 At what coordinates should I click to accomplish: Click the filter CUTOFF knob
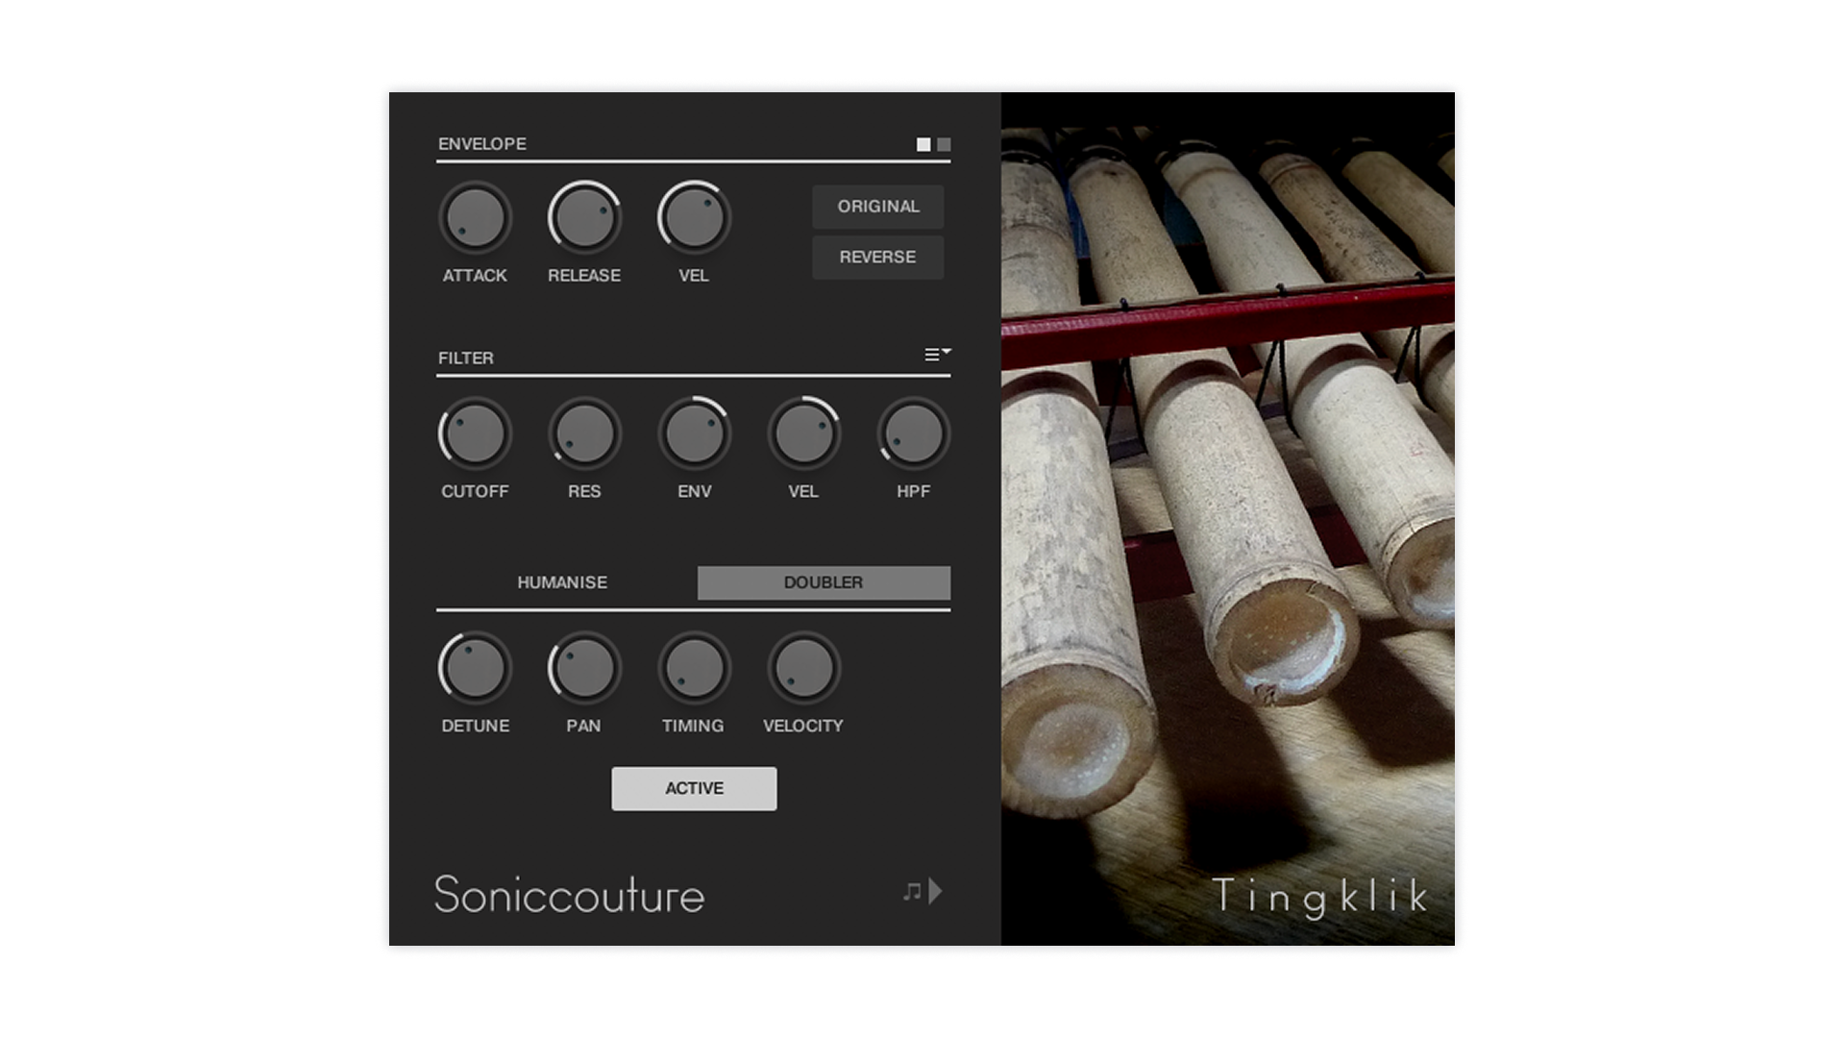point(475,433)
